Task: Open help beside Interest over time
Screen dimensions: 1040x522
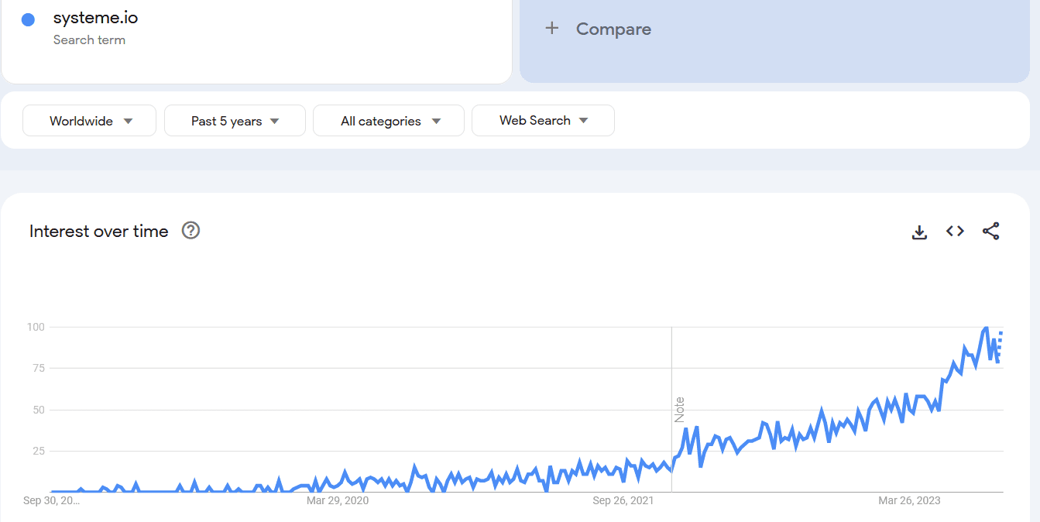Action: click(190, 231)
